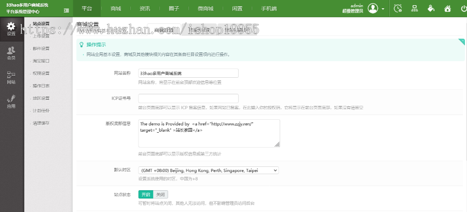Switch to the 商城 top navigation tab
The width and height of the screenshot is (467, 212).
click(116, 9)
